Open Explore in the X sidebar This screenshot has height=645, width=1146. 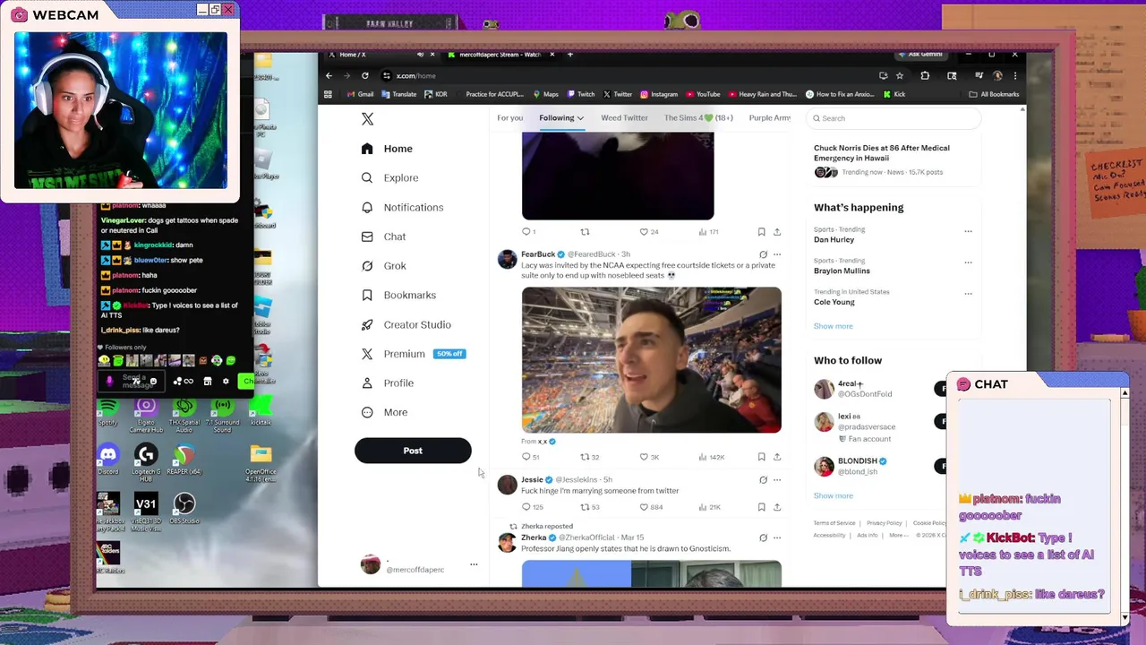tap(389, 178)
